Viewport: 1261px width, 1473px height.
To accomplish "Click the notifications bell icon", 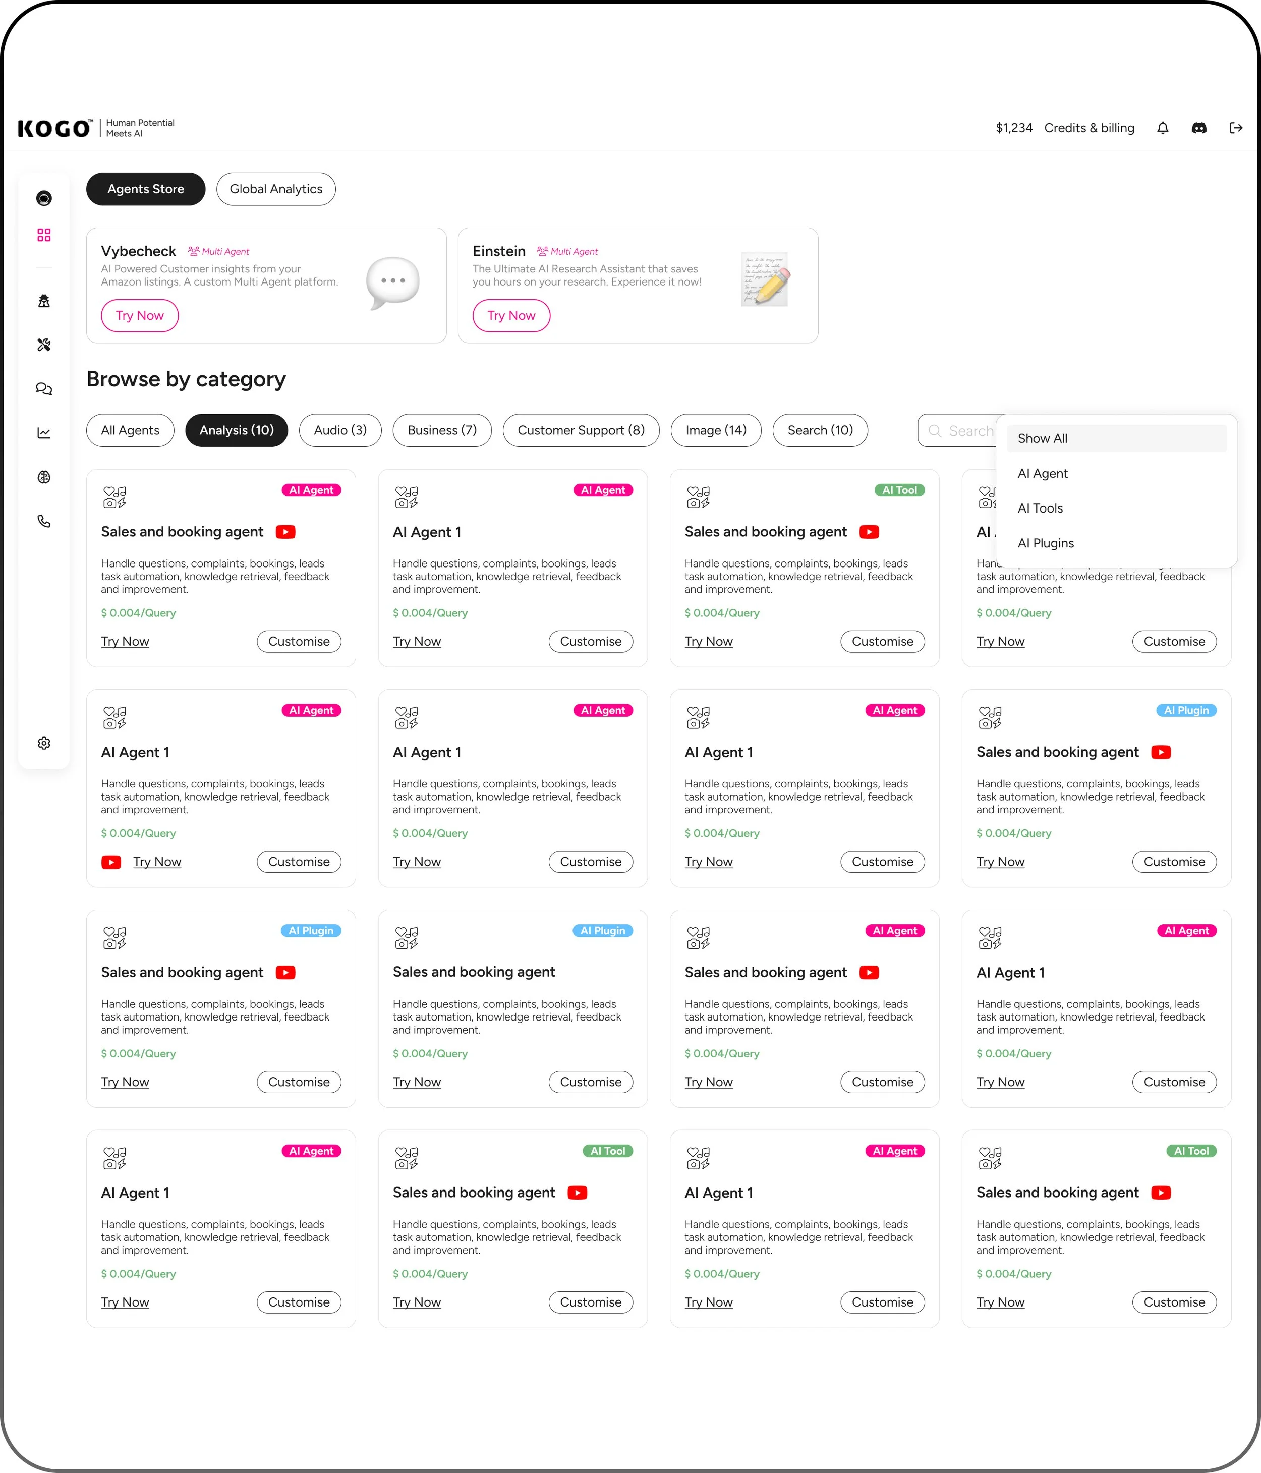I will coord(1162,128).
